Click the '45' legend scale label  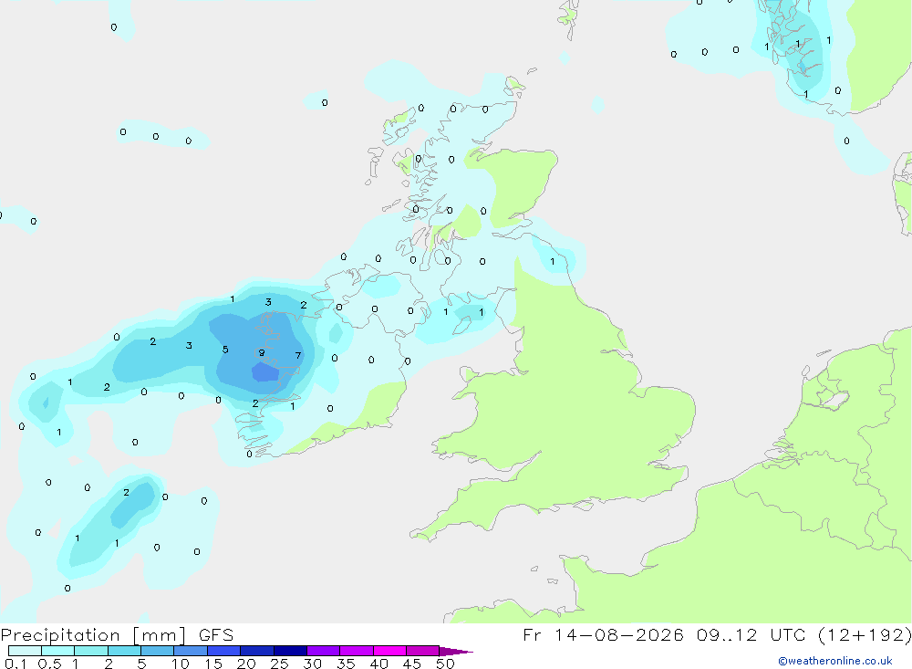(412, 664)
